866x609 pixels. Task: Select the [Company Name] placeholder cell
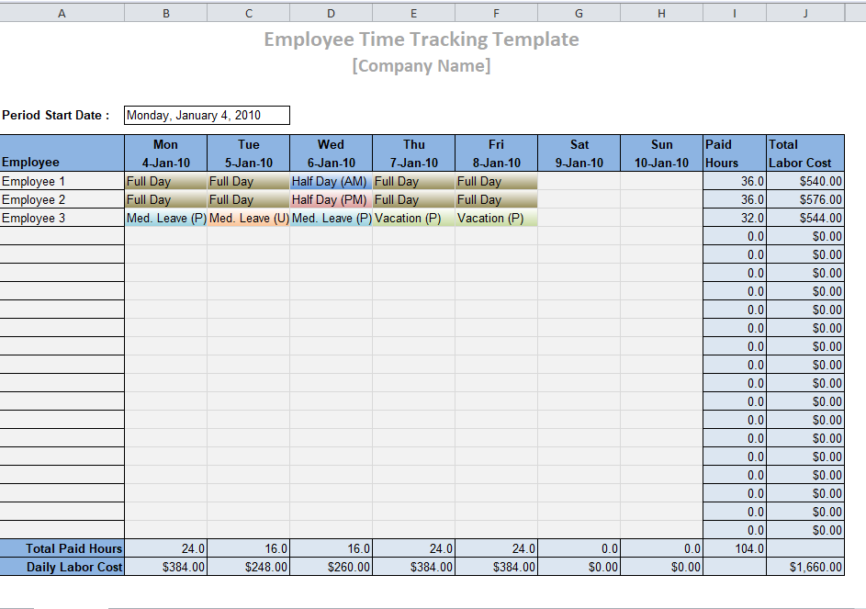[x=422, y=66]
